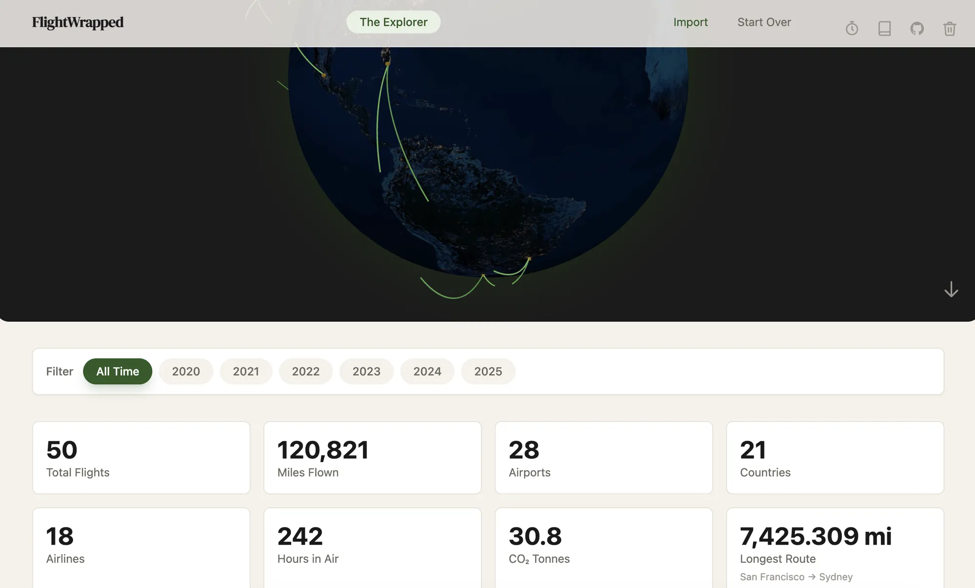Open the Import option

[691, 22]
